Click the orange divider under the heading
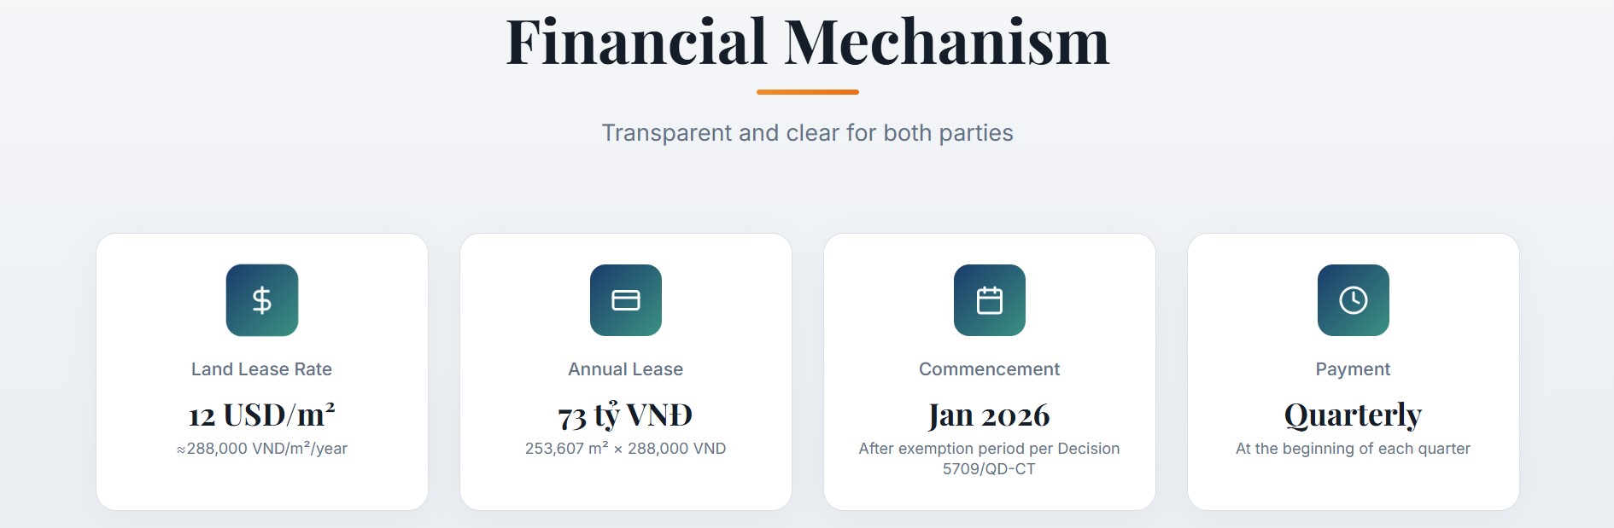 pyautogui.click(x=807, y=92)
